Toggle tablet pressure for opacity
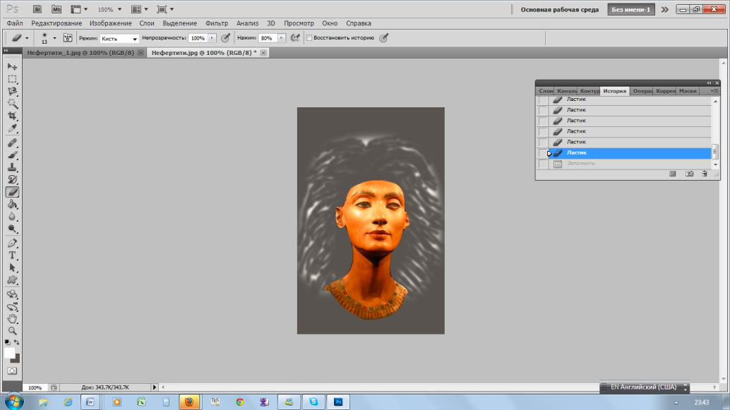This screenshot has height=410, width=730. click(x=226, y=37)
